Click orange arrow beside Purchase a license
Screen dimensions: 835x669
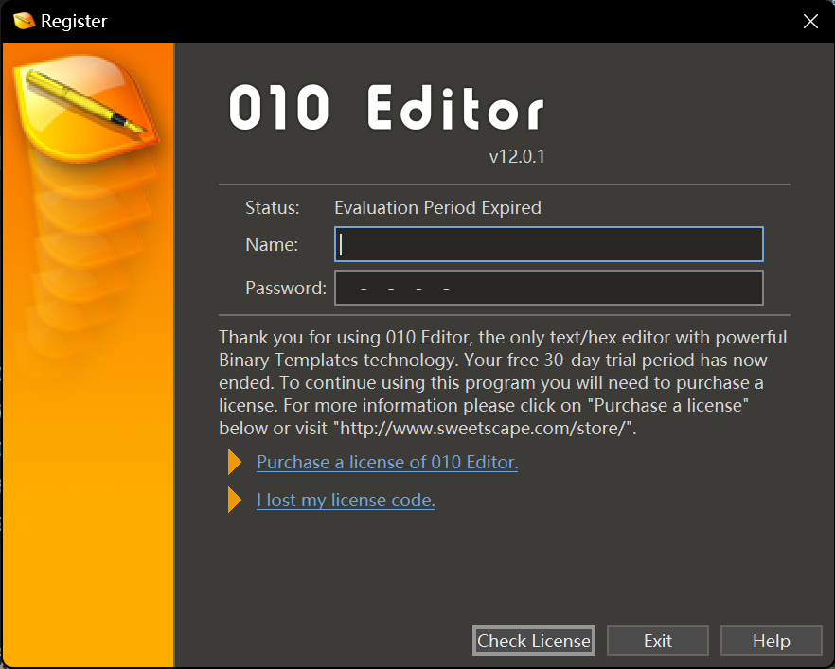[235, 462]
